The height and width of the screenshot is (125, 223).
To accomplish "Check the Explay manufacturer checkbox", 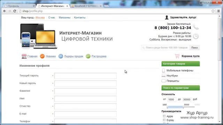I will point(164,120).
